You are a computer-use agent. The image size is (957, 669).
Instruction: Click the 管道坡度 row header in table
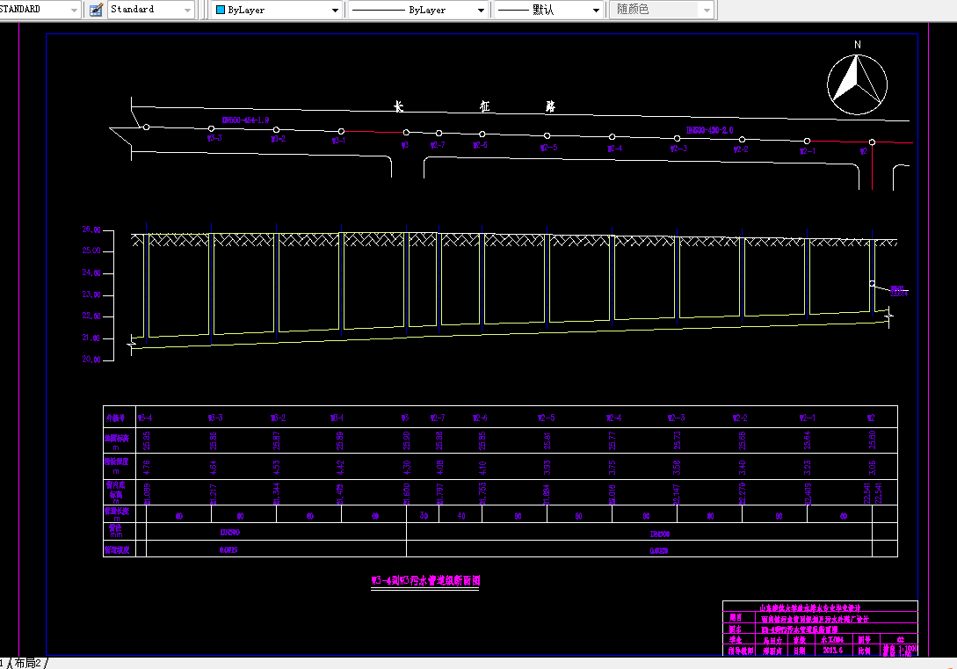point(117,550)
